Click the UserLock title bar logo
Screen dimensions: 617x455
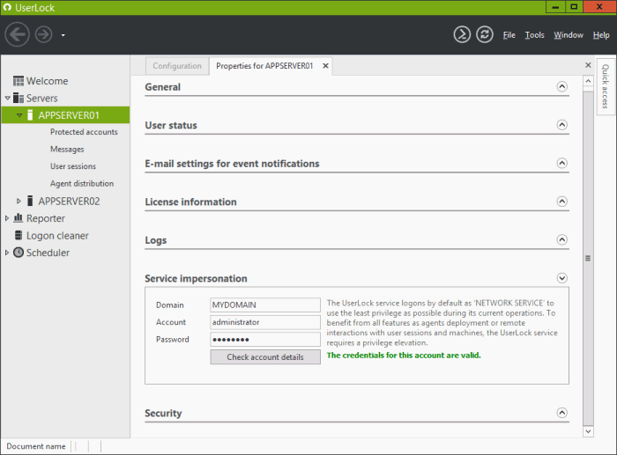click(x=7, y=7)
